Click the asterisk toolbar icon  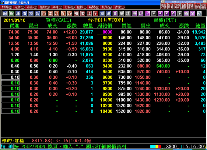tap(154, 13)
